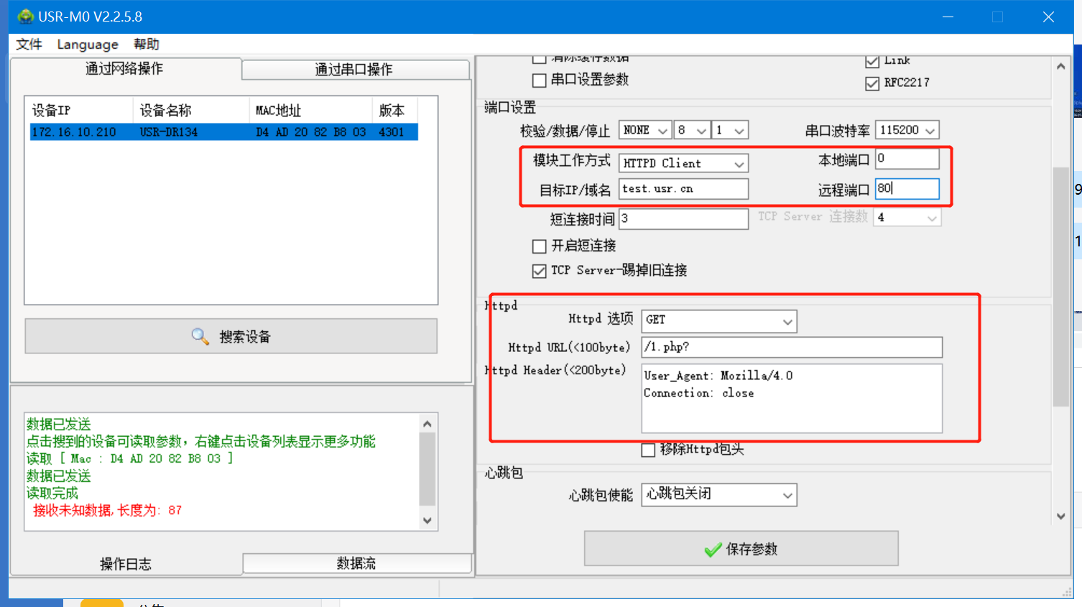
Task: Expand the 模块工作方式 dropdown showing HTTPD Client
Action: coord(683,163)
